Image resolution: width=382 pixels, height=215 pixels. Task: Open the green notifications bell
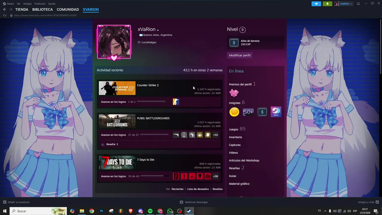click(x=327, y=4)
